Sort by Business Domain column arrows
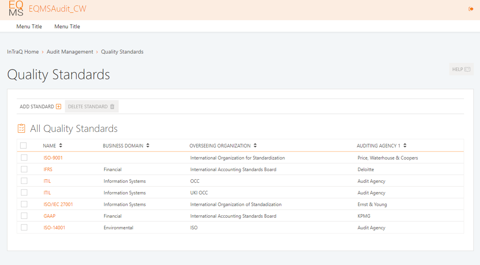 click(148, 146)
